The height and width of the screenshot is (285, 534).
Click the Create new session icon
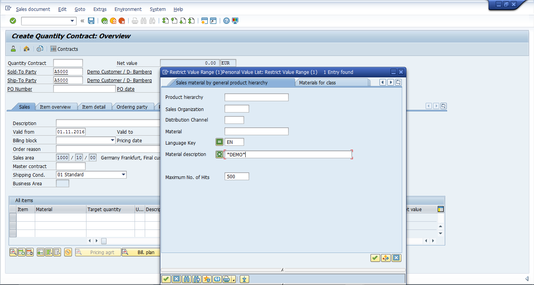(x=204, y=21)
